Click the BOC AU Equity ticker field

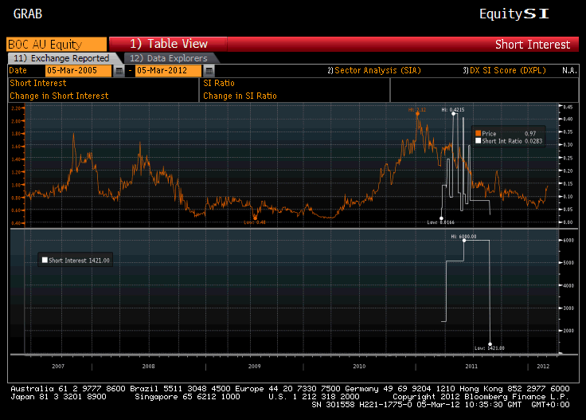click(x=57, y=44)
